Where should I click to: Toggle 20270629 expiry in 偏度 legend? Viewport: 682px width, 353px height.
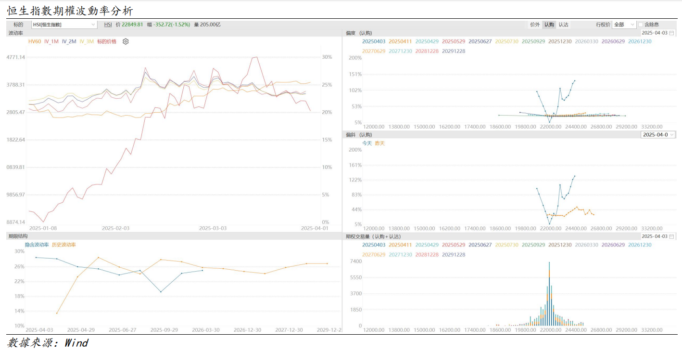374,51
